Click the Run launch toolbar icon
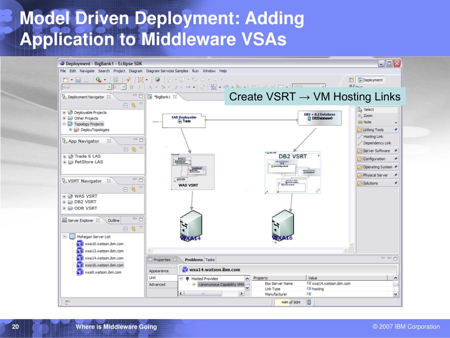Screen dimensions: 450x338 pyautogui.click(x=98, y=80)
